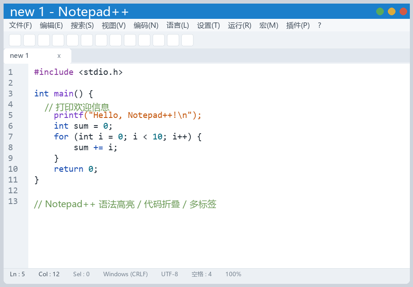Screen dimensions: 413x287
Task: Open the 运行(R) menu
Action: pyautogui.click(x=239, y=26)
